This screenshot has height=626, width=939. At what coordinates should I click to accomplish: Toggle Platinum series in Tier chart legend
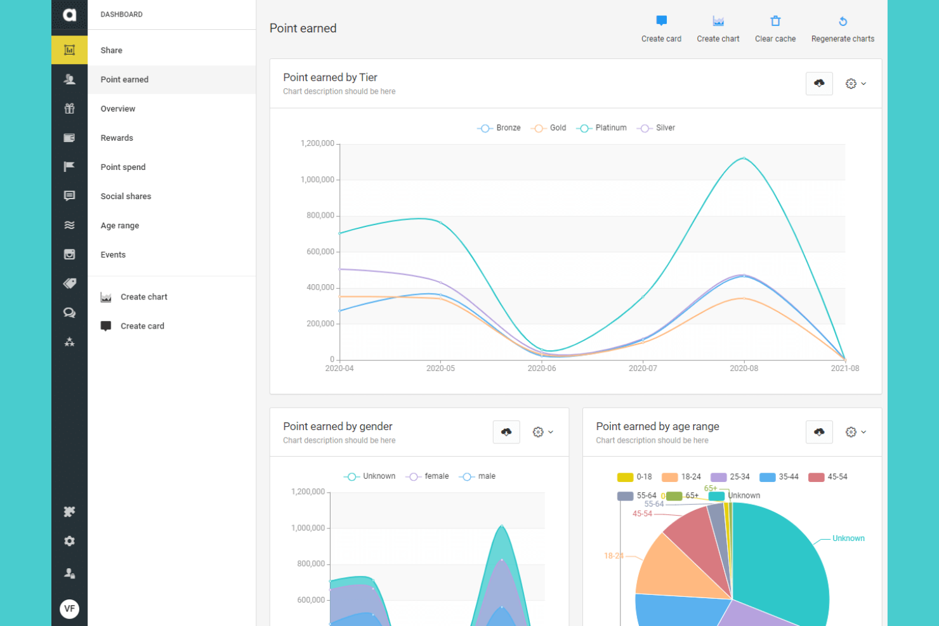coord(601,128)
